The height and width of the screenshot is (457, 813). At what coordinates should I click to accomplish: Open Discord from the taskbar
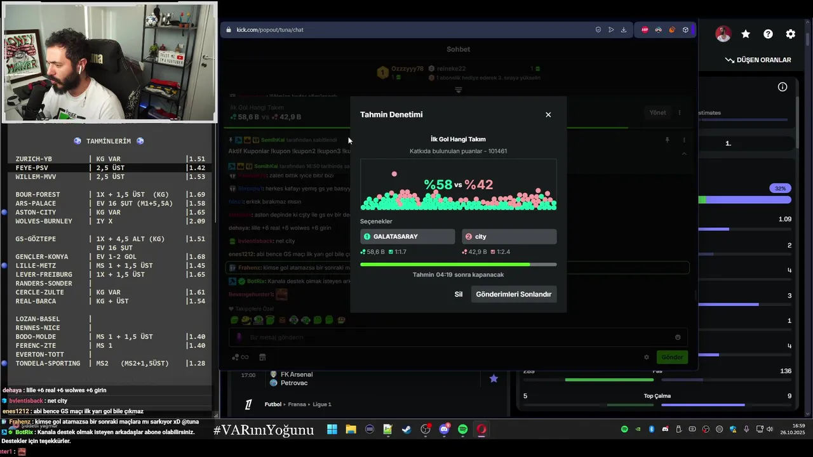[x=444, y=430]
